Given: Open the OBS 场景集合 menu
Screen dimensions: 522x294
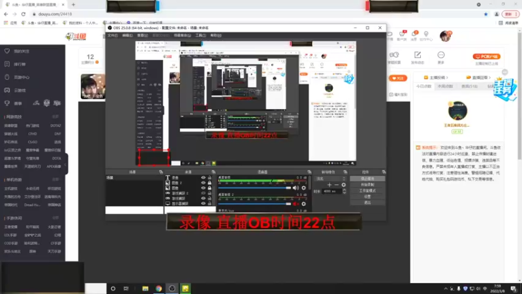Looking at the screenshot, I should (x=183, y=35).
